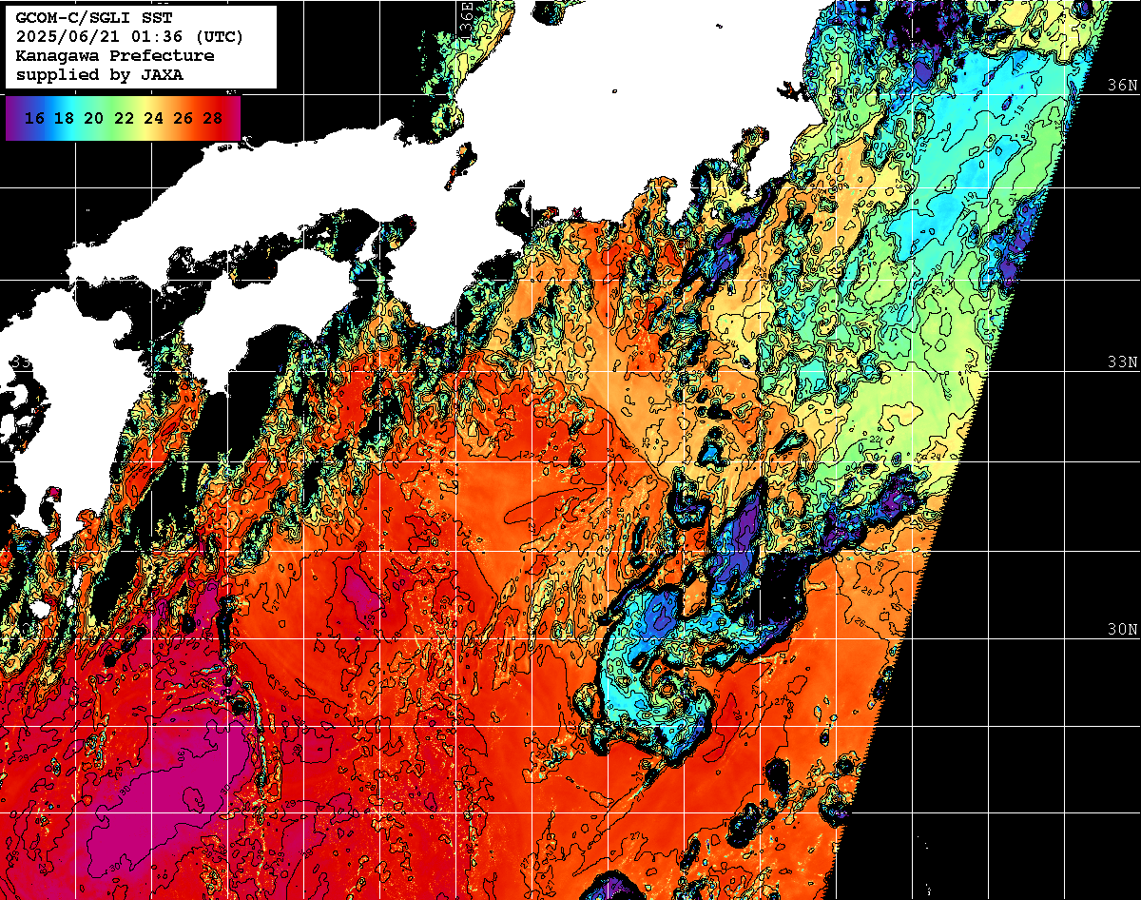Click the "30N" latitude label

[1122, 630]
